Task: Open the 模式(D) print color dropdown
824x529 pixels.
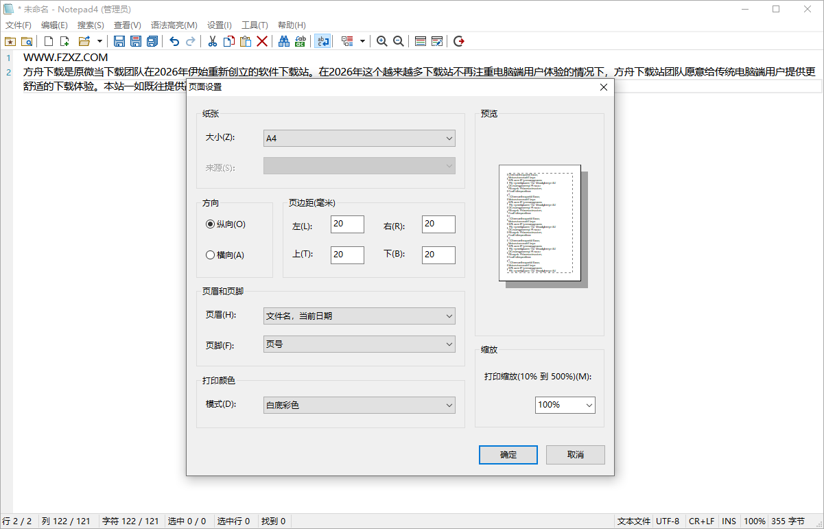Action: pyautogui.click(x=359, y=405)
